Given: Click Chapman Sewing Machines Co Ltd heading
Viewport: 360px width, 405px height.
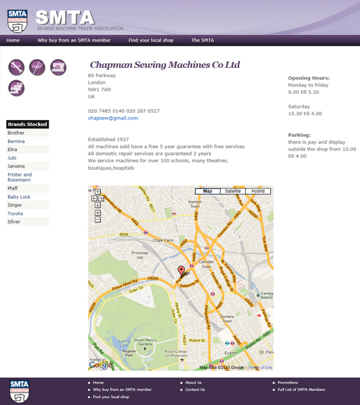Looking at the screenshot, I should pyautogui.click(x=165, y=65).
